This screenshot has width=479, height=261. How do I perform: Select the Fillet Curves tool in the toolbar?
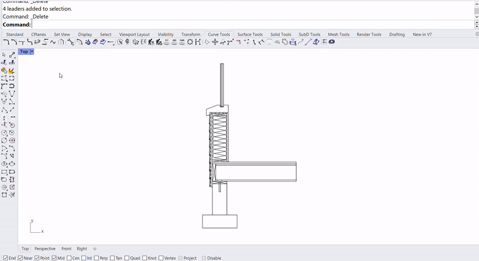point(6,43)
